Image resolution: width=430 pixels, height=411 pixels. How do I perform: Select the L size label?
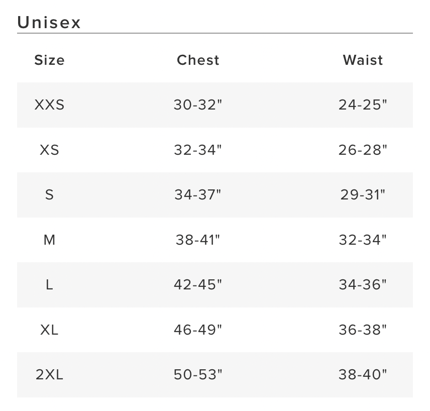click(49, 285)
